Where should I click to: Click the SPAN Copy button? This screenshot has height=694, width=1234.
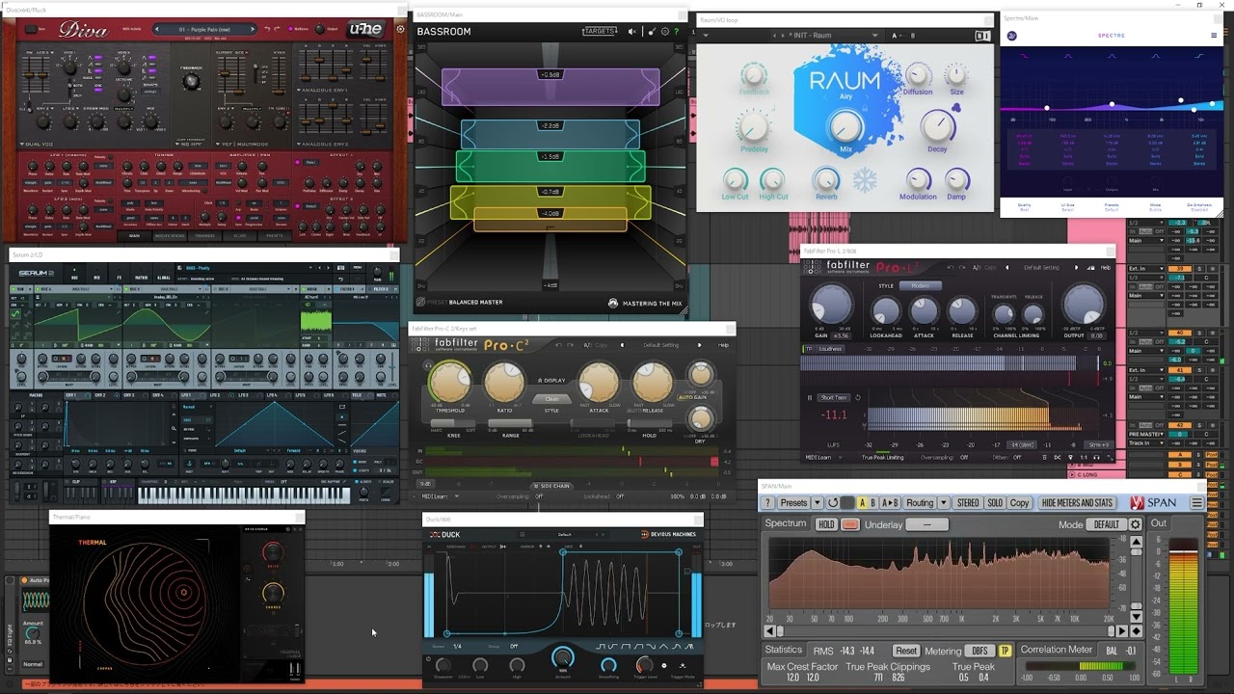pos(1019,503)
